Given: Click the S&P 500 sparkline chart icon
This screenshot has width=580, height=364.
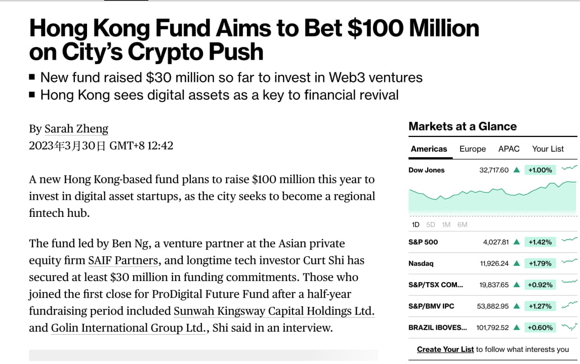Looking at the screenshot, I should coord(569,242).
